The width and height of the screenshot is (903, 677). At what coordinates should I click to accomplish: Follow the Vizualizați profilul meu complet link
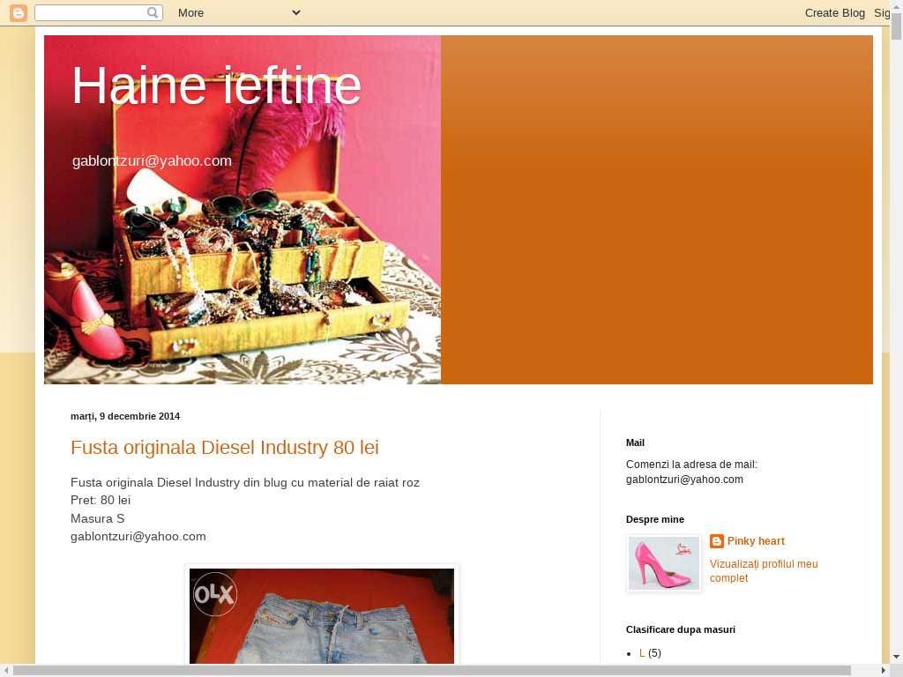[764, 571]
